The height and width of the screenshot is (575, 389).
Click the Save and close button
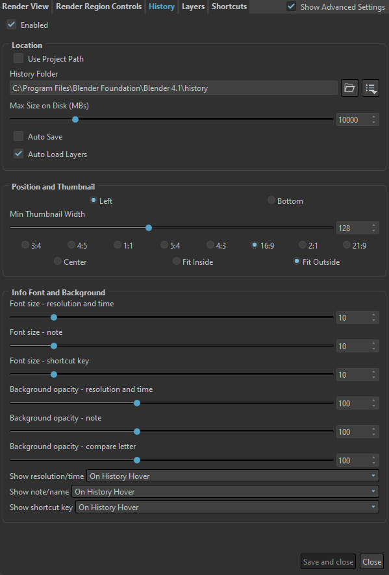coord(328,562)
